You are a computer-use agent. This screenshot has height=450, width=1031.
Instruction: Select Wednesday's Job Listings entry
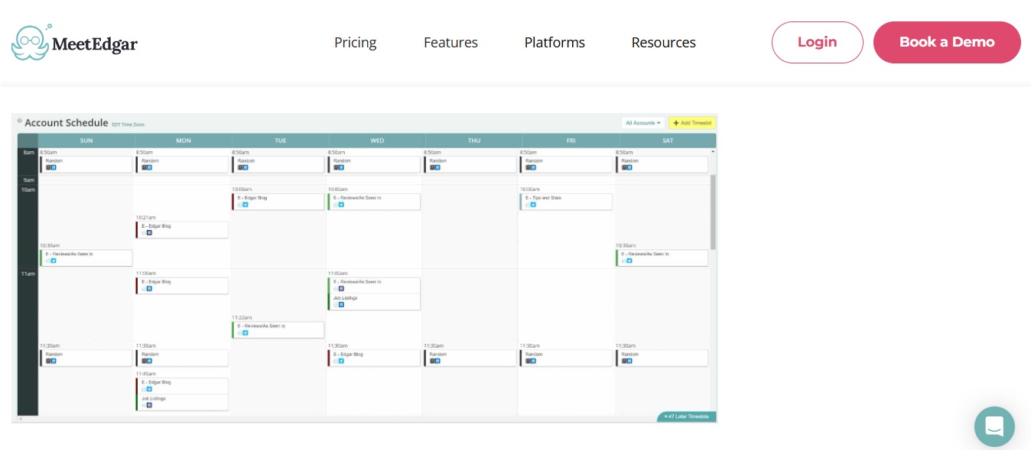[x=359, y=299]
